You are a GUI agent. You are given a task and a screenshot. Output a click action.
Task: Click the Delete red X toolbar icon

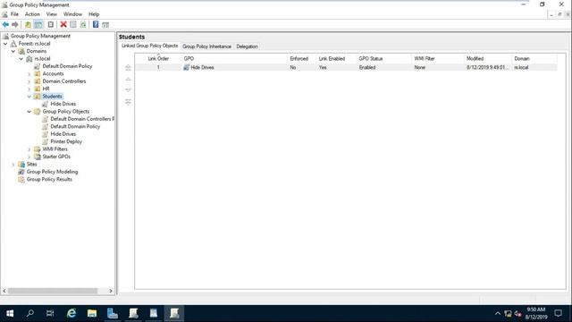[63, 24]
